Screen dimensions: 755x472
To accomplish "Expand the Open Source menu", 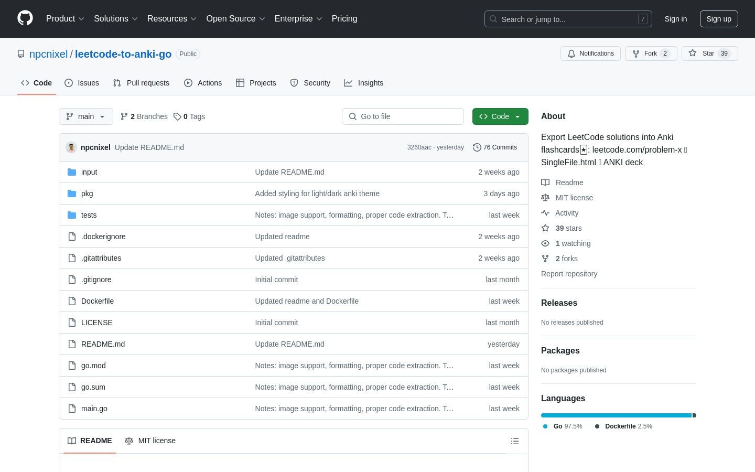I will pyautogui.click(x=236, y=19).
